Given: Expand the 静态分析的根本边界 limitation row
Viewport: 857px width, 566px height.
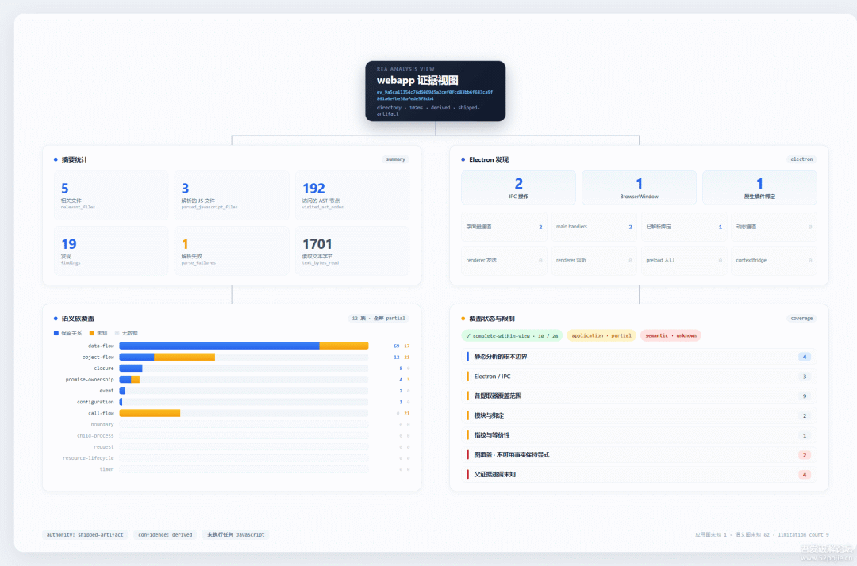Looking at the screenshot, I should (639, 357).
